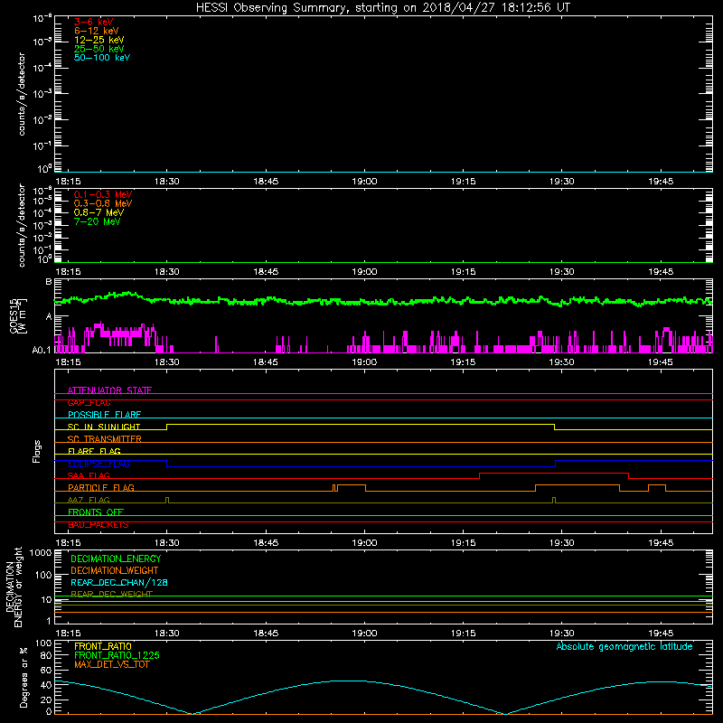The image size is (723, 723).
Task: Click the SC_TRANSMITTER flag label
Action: pos(104,439)
